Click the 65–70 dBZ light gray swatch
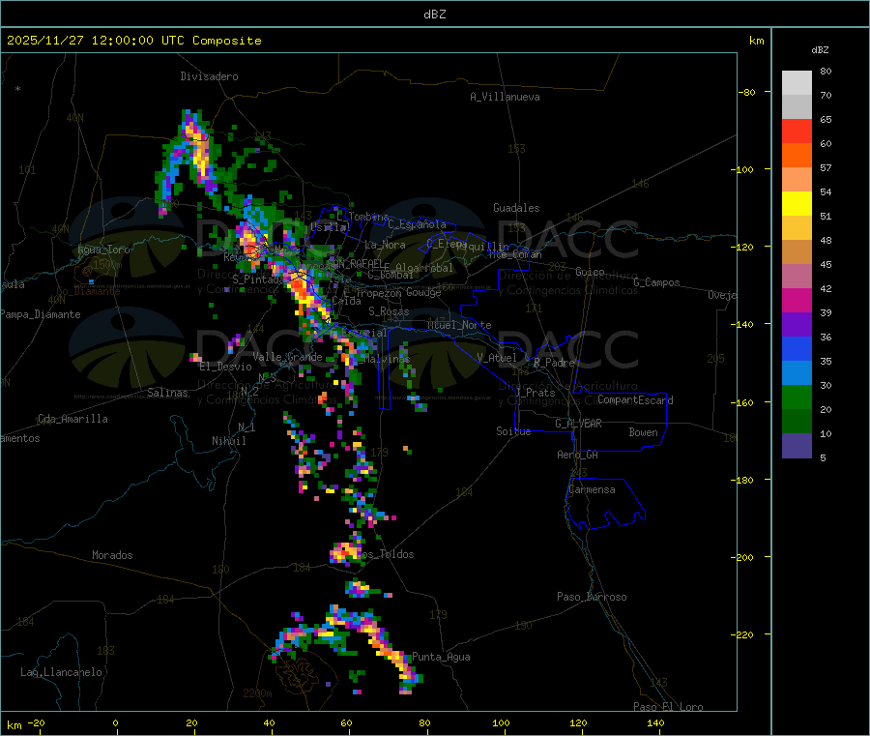 797,107
